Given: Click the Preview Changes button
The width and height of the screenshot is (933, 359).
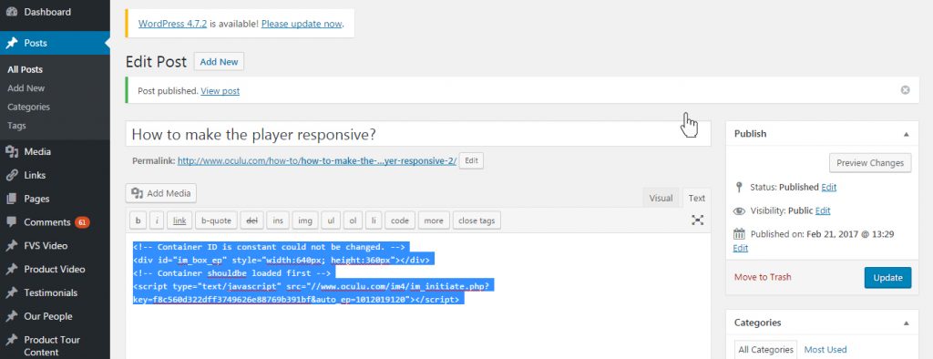Looking at the screenshot, I should (870, 162).
